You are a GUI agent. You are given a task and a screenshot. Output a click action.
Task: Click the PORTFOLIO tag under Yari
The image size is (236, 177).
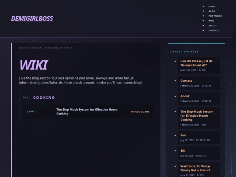(203, 140)
